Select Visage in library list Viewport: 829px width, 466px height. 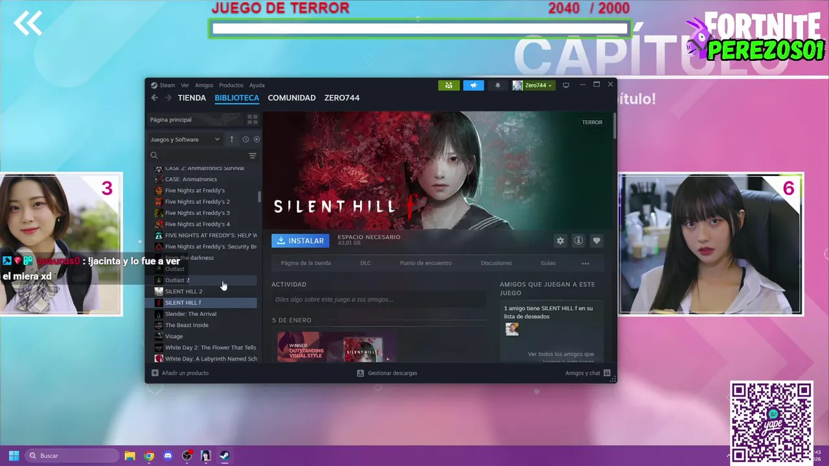(205, 337)
